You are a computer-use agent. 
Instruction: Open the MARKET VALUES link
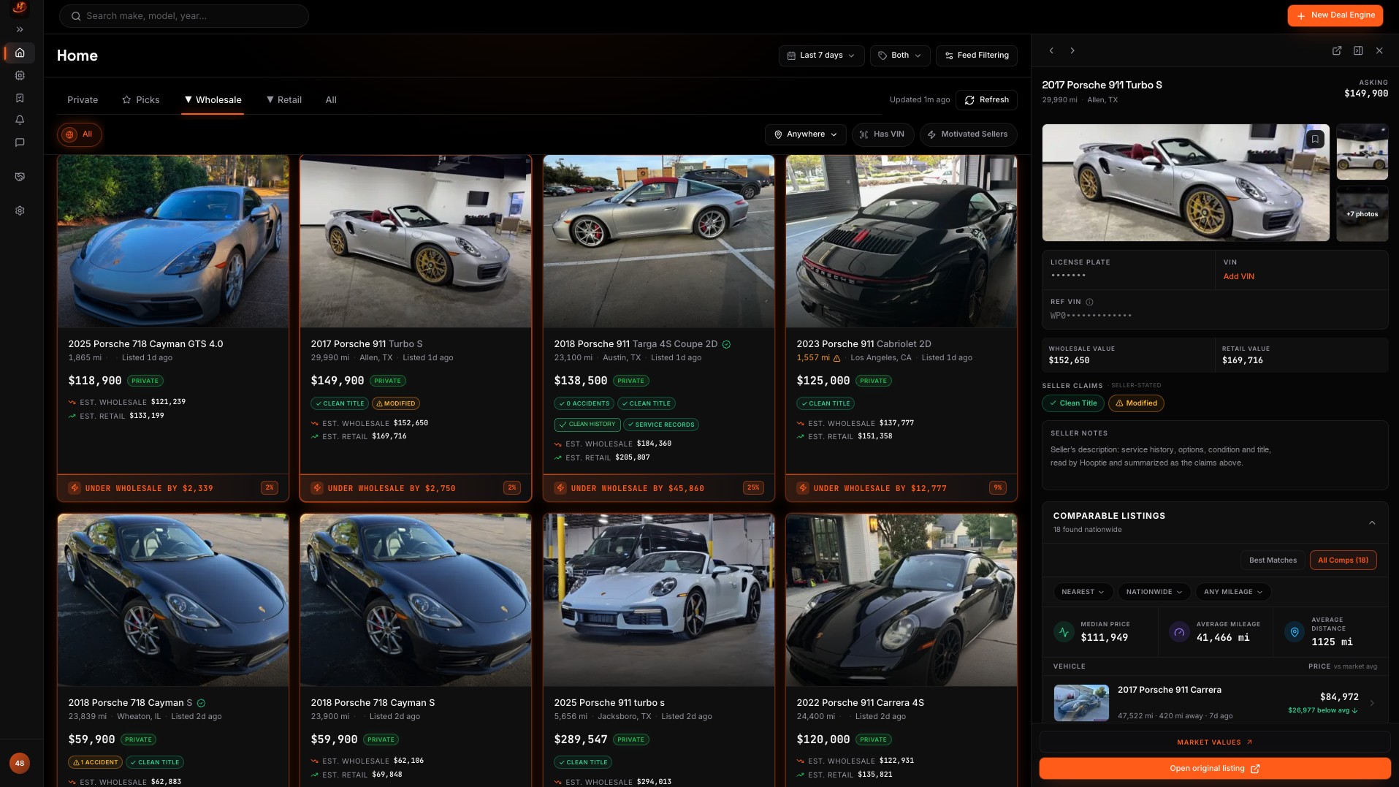click(1214, 742)
